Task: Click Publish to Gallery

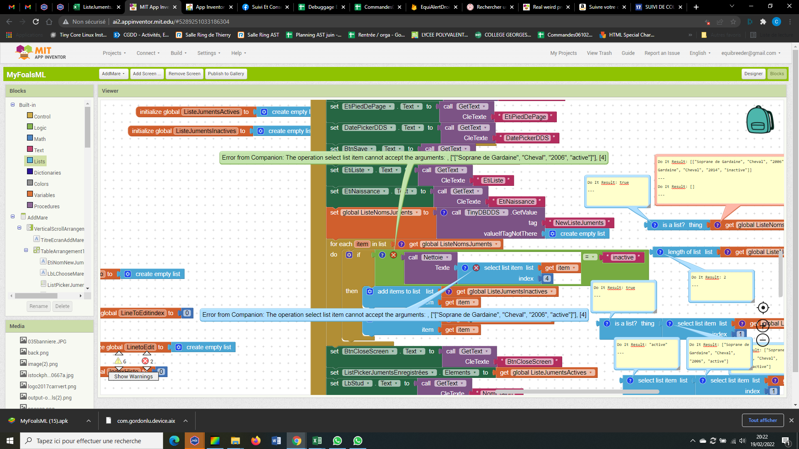Action: coord(226,74)
